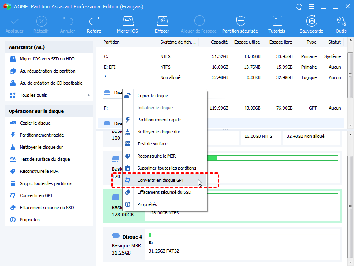Click the Espace libre column header
354x266 pixels.
281,42
